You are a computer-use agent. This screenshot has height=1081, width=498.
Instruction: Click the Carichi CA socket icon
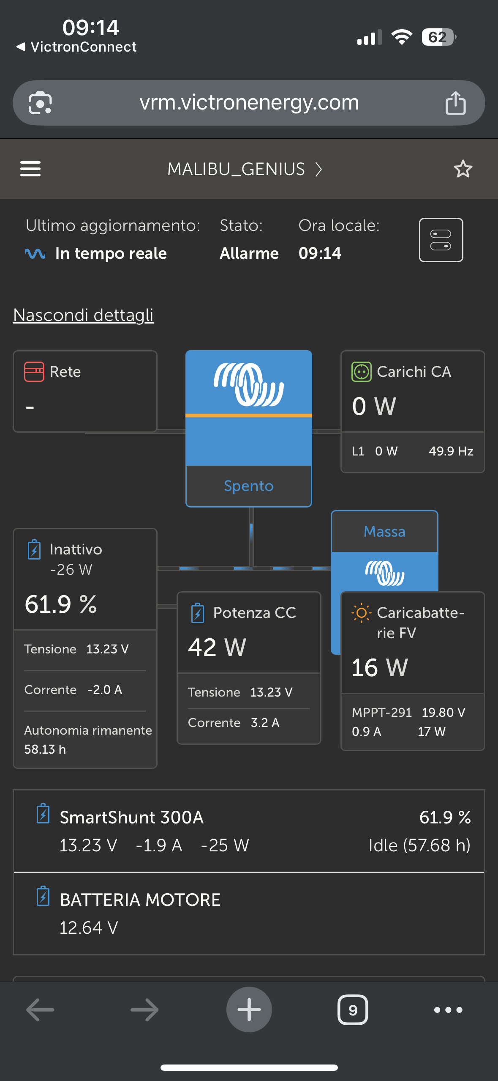click(x=362, y=372)
